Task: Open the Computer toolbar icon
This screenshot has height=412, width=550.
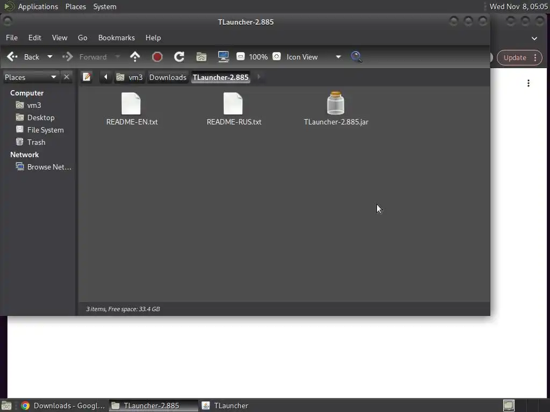Action: point(223,57)
